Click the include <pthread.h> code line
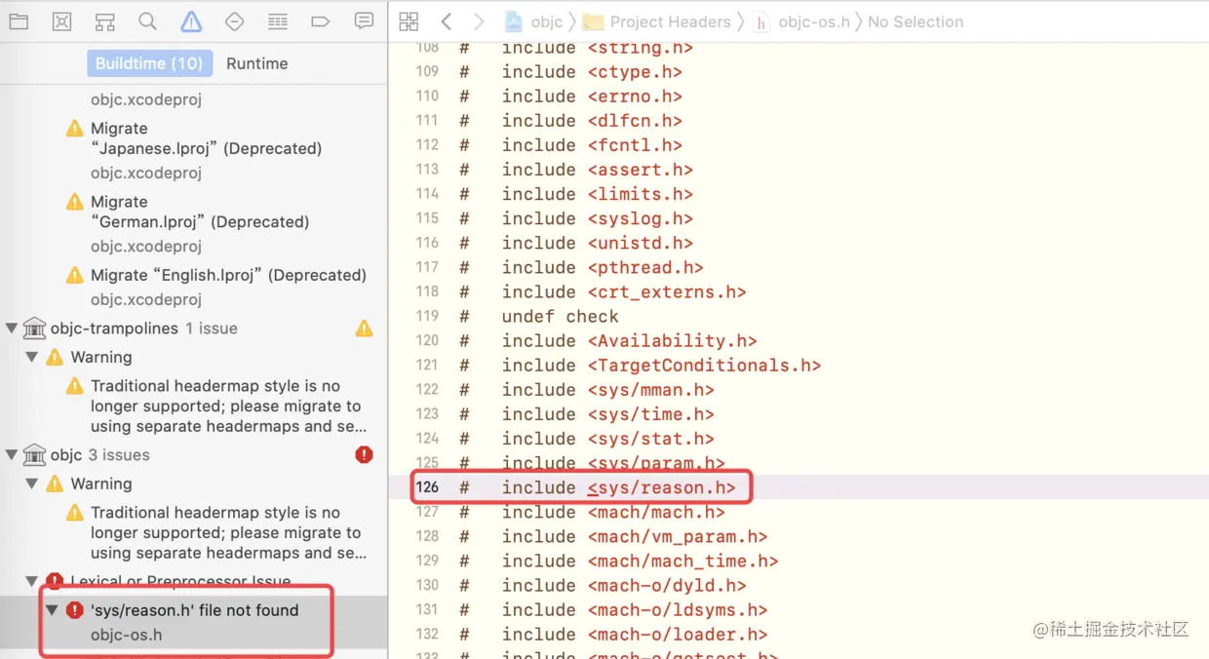Screen dimensions: 1209x659 [582, 267]
